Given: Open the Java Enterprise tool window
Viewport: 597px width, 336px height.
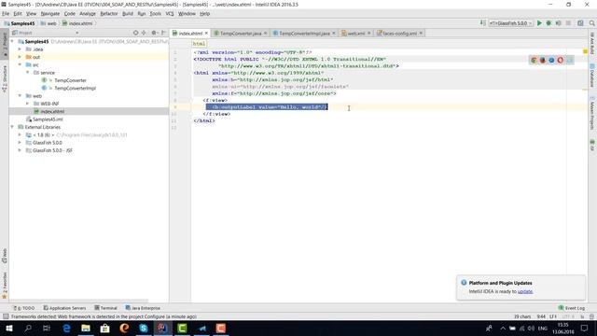Looking at the screenshot, I should (143, 308).
